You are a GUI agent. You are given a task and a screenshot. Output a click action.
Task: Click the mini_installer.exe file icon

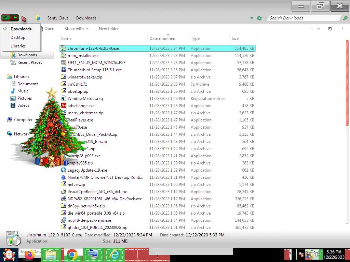pos(63,55)
